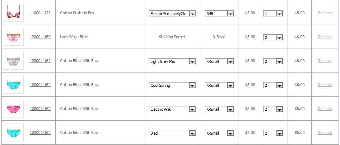Viewport: 340px width, 145px height.
Task: Follow the 120001-169 item number link
Action: tap(40, 37)
